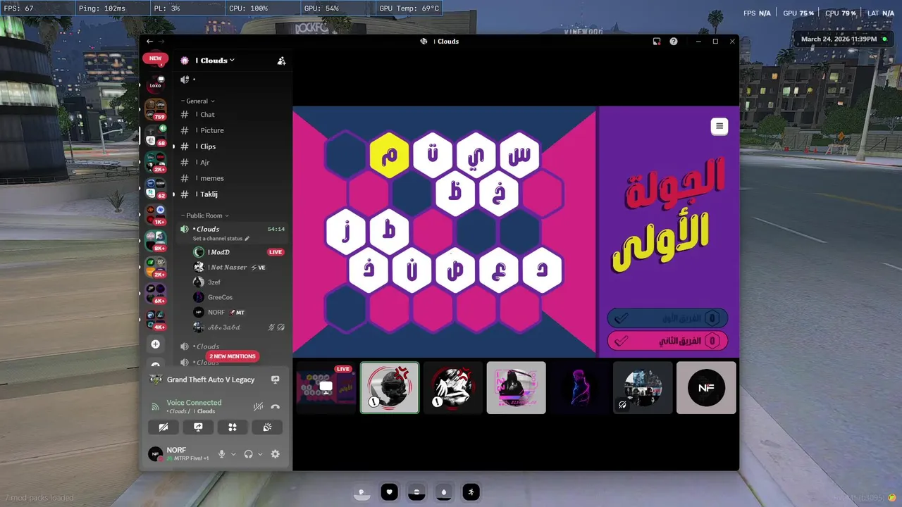The image size is (902, 507).
Task: Check the الفريق الأول team checkmark
Action: click(x=621, y=319)
